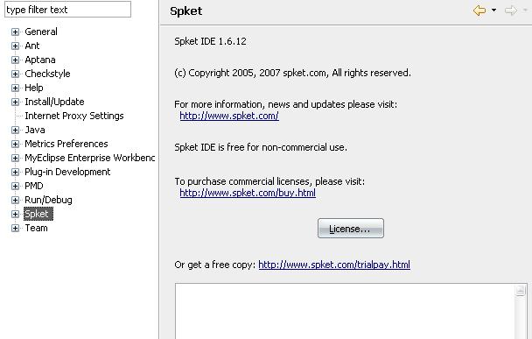Select MyEclipse Enterprise Workbench entry
This screenshot has width=532, height=339.
click(90, 158)
